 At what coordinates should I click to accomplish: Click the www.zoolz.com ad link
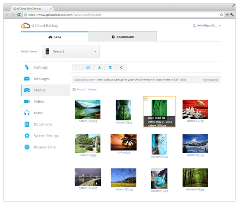tap(85, 80)
